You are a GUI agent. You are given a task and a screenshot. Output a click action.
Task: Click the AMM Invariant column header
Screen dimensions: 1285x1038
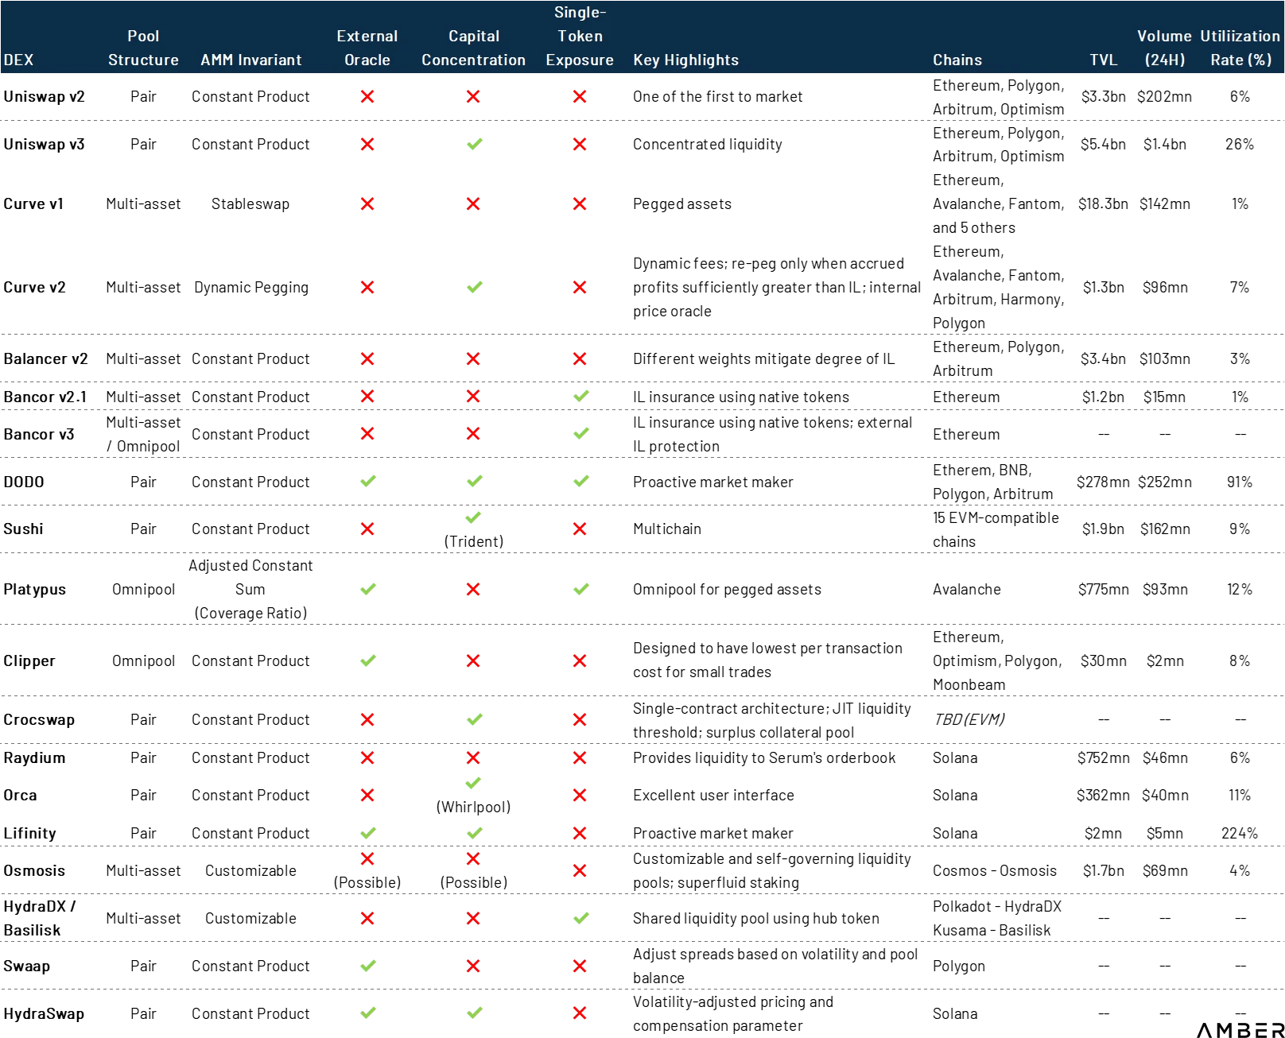point(250,60)
